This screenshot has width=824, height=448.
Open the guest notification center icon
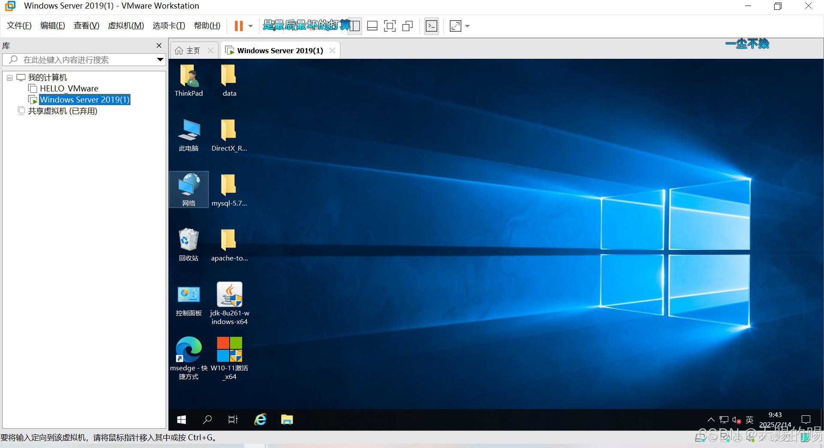pos(806,420)
